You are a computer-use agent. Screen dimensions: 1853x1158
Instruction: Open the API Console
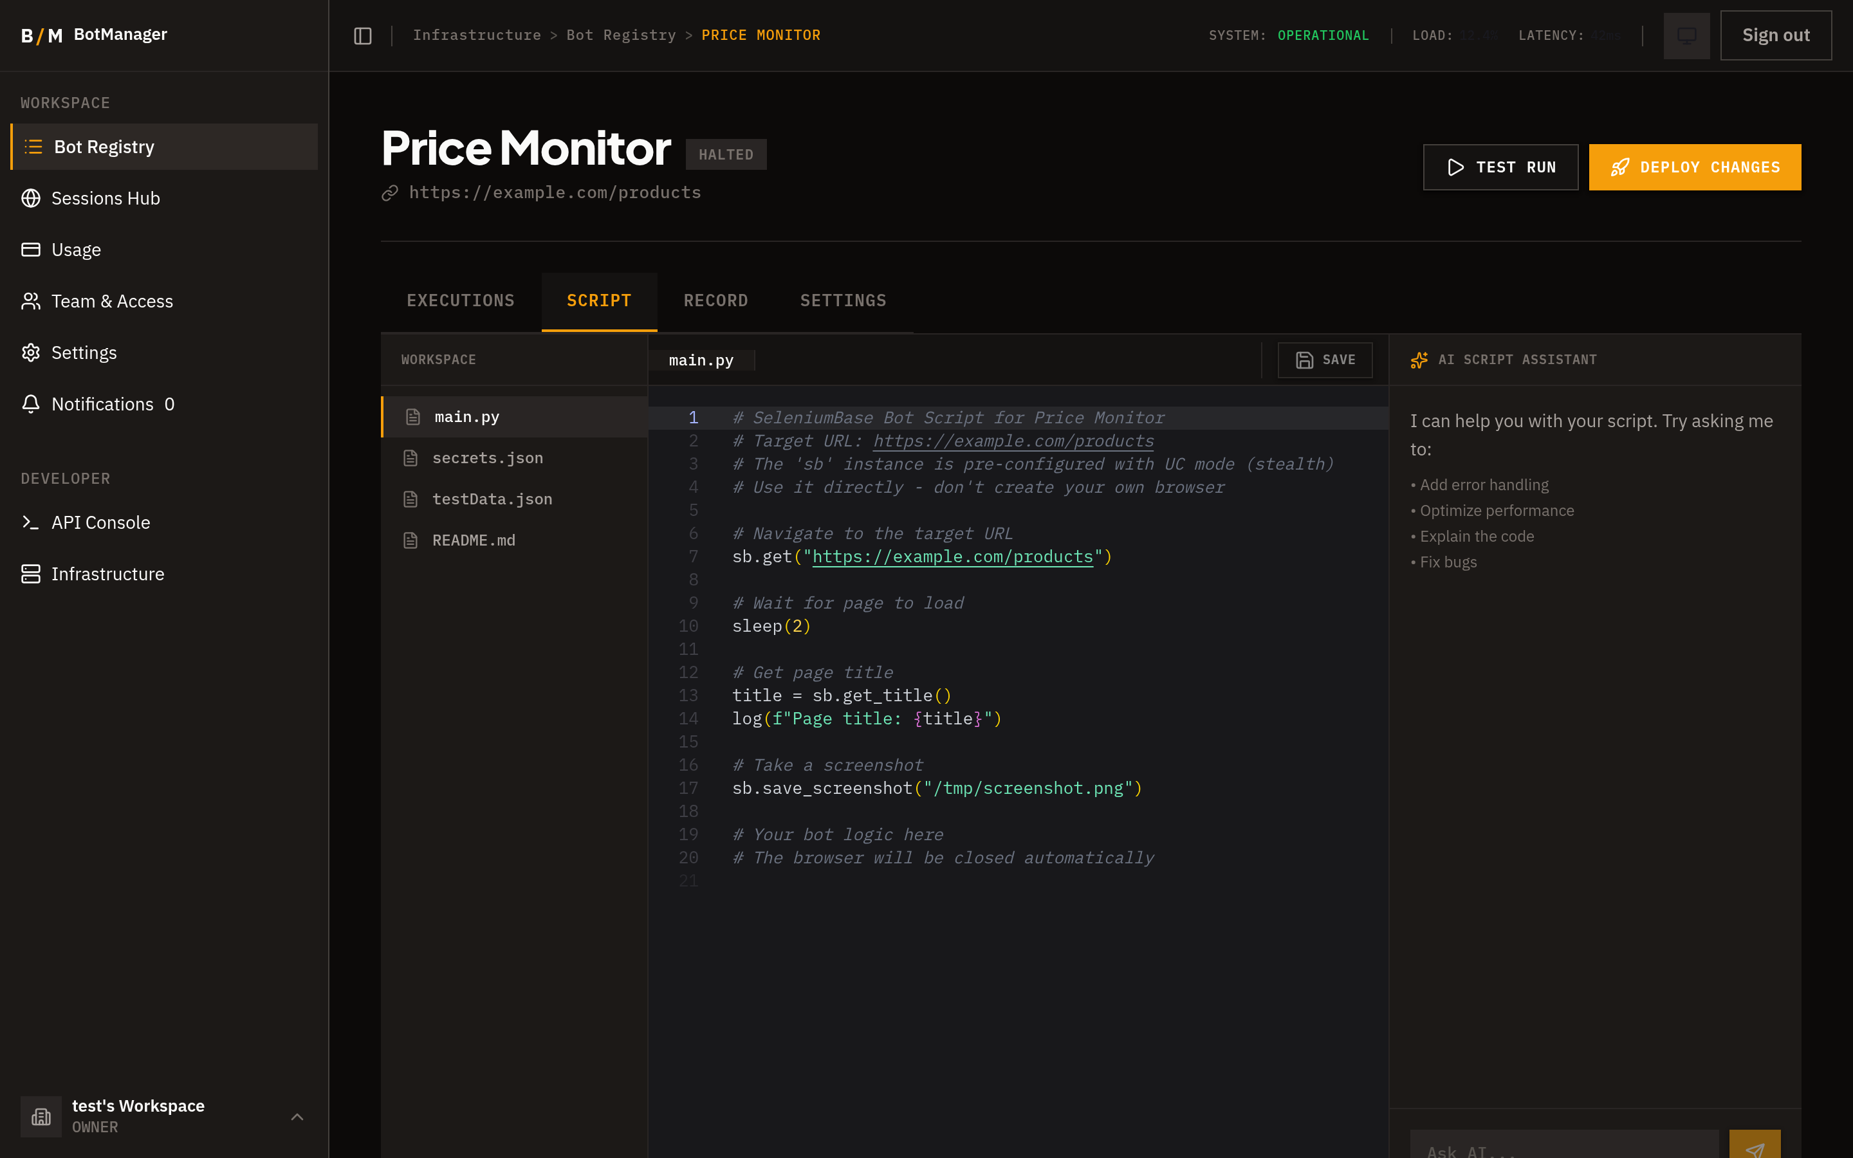101,522
